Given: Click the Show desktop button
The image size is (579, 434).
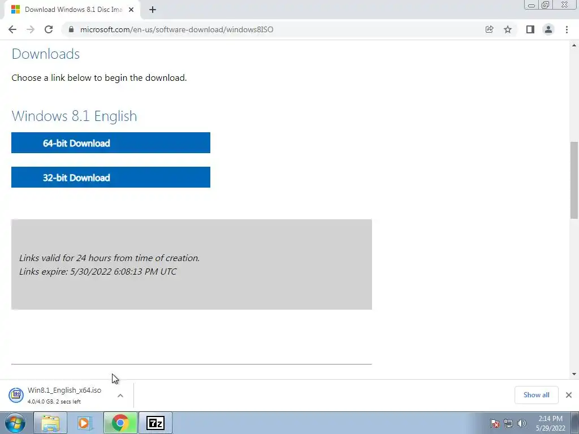Looking at the screenshot, I should (x=575, y=423).
